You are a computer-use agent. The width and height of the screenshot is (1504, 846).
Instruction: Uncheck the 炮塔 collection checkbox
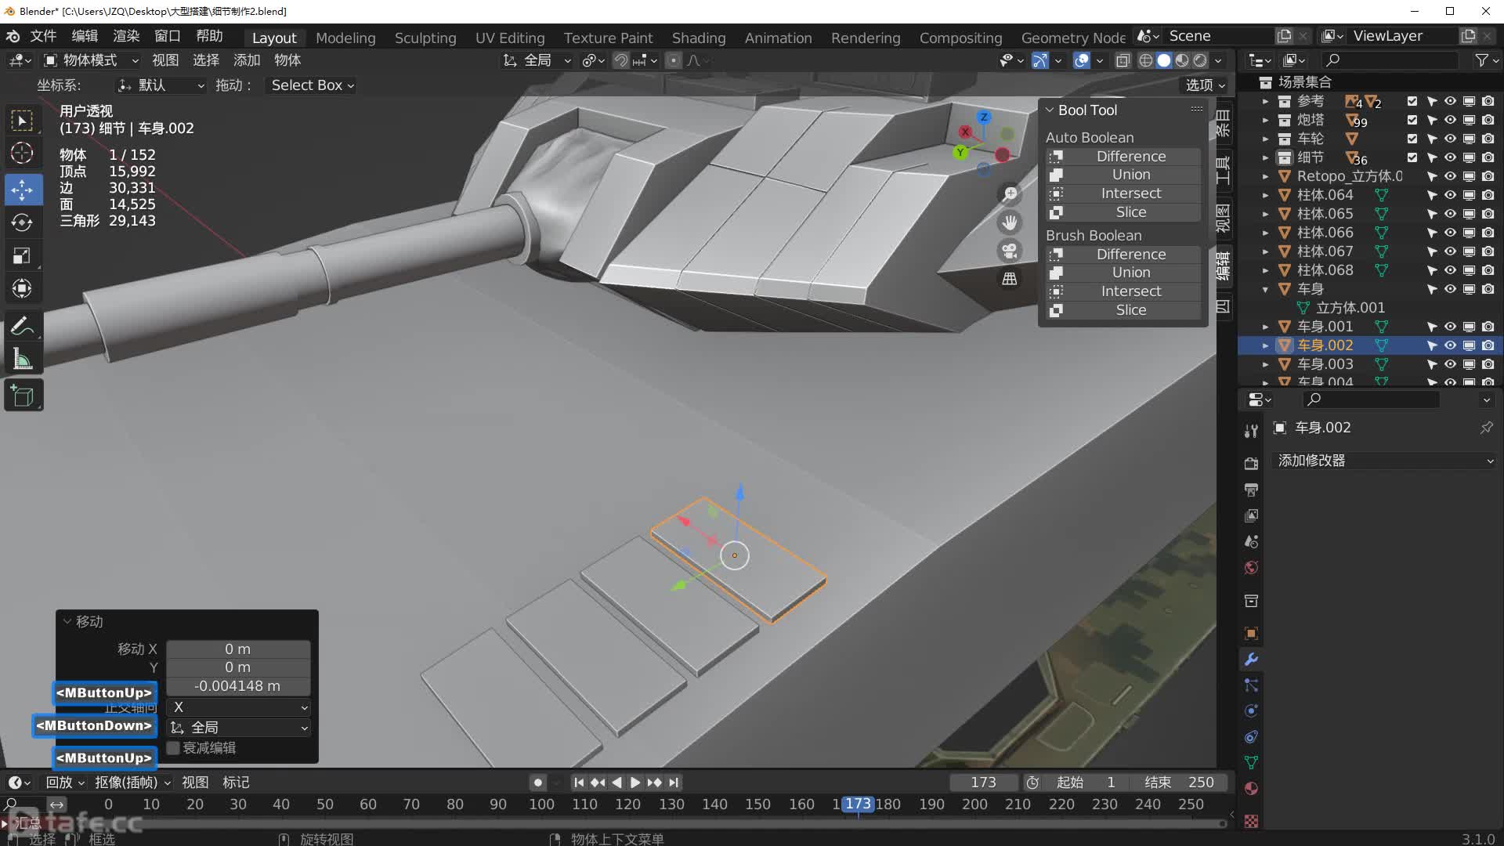click(1412, 120)
